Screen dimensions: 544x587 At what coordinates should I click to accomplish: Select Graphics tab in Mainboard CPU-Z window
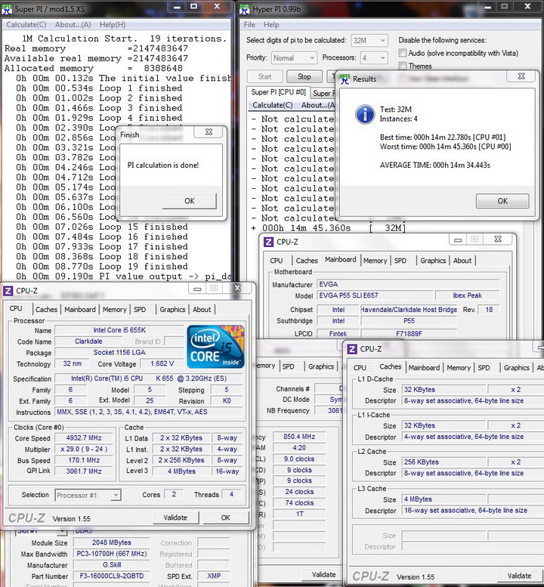click(x=433, y=261)
